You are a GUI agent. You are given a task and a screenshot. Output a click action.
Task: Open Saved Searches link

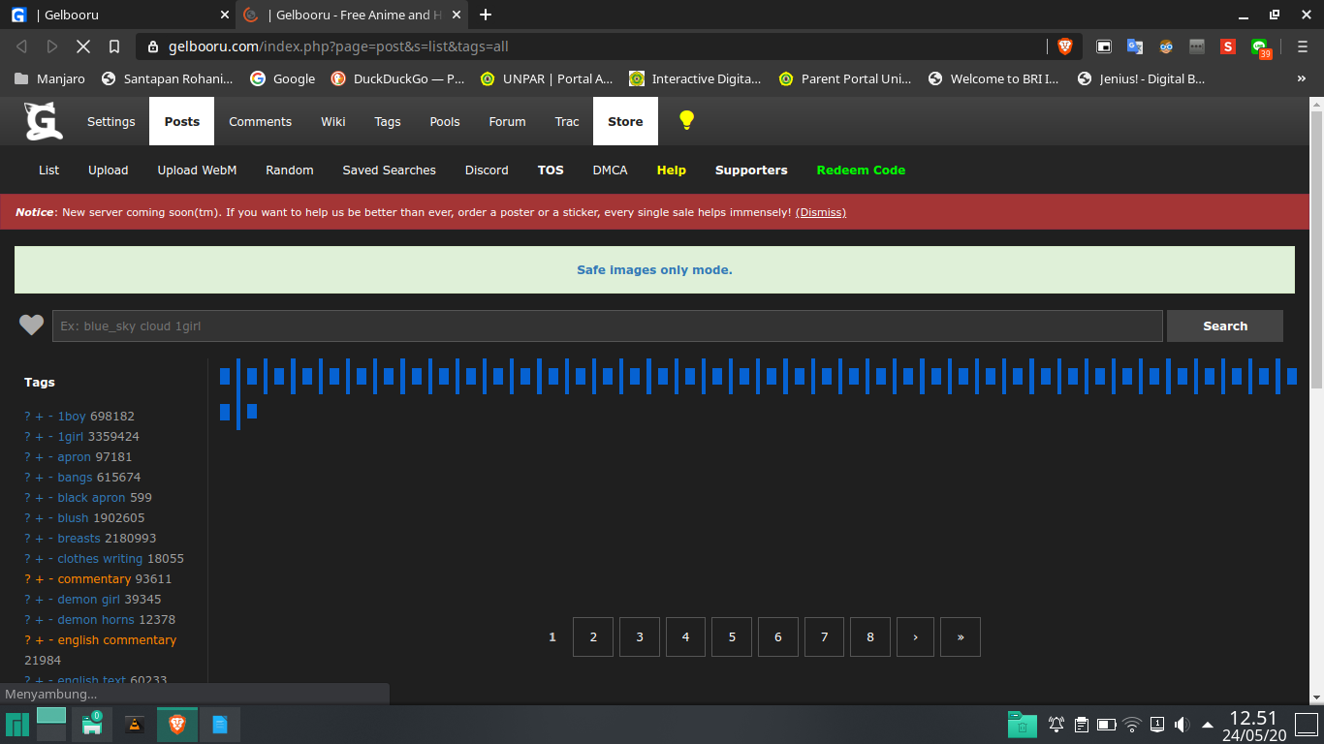click(x=390, y=170)
